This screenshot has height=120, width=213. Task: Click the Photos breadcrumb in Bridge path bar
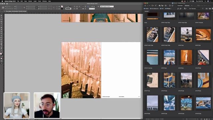(169, 9)
